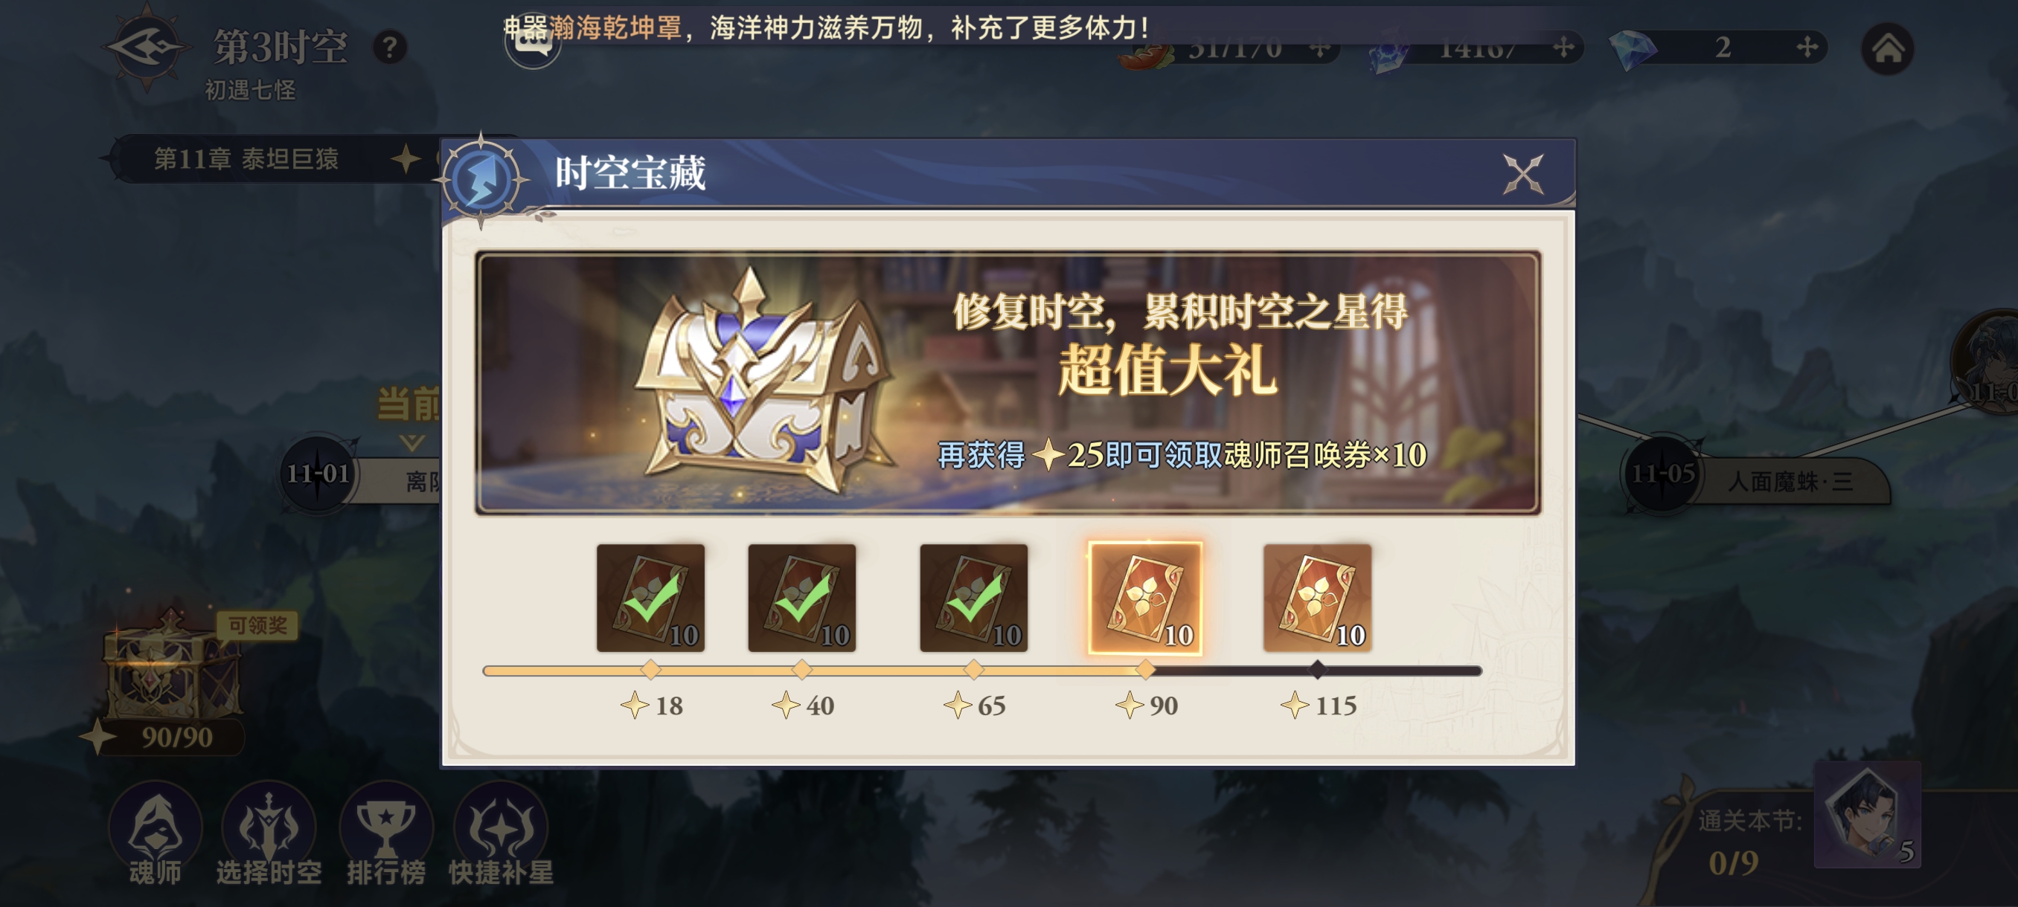Select the 115-star summon ticket reward
The width and height of the screenshot is (2018, 907).
1317,598
